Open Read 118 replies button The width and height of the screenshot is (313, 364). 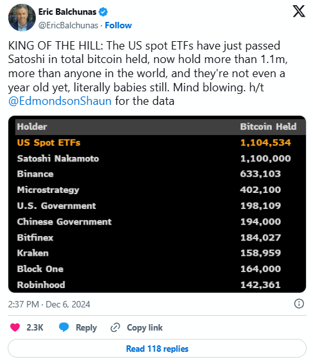(157, 349)
